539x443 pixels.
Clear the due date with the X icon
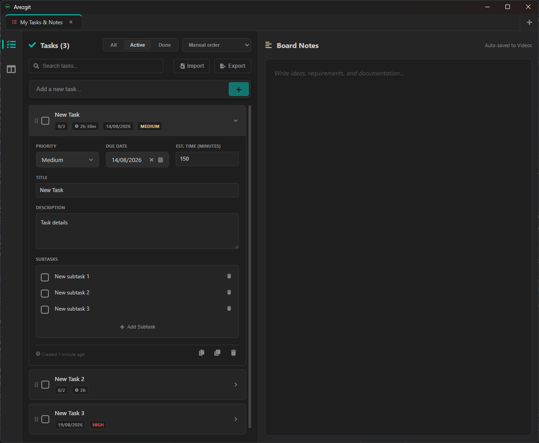(152, 160)
